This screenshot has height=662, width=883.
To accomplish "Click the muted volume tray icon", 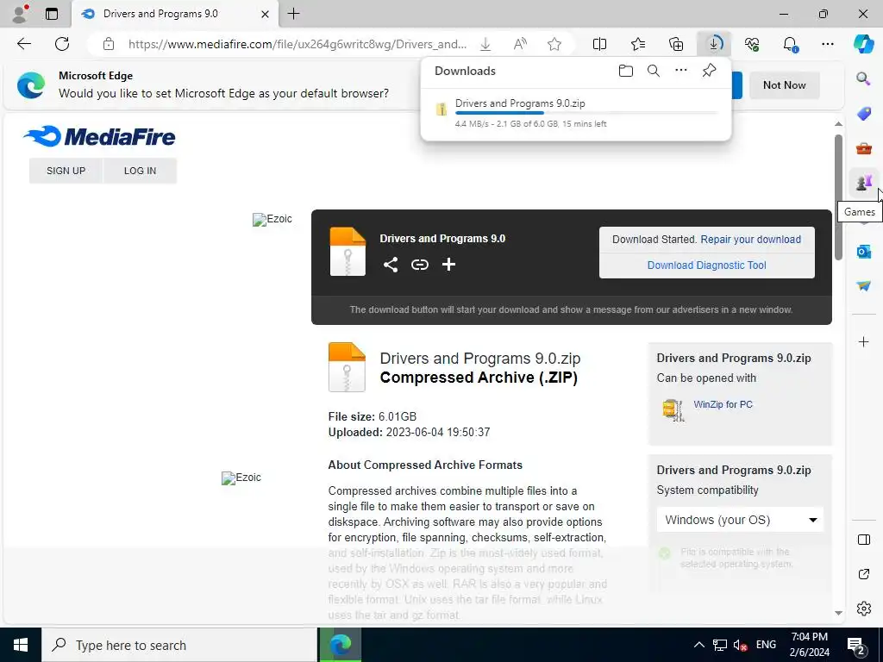I will (x=740, y=645).
